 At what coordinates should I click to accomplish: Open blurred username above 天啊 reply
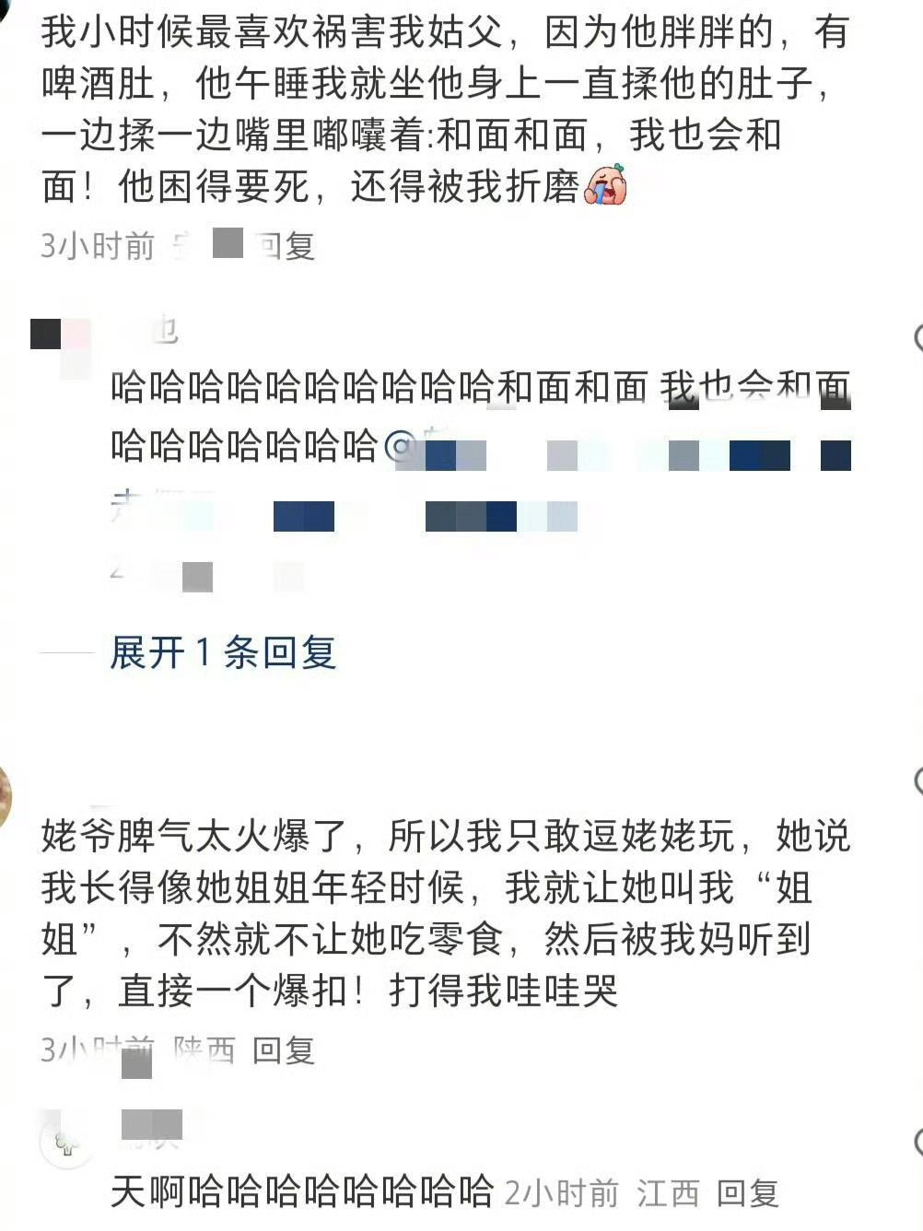(x=152, y=1125)
